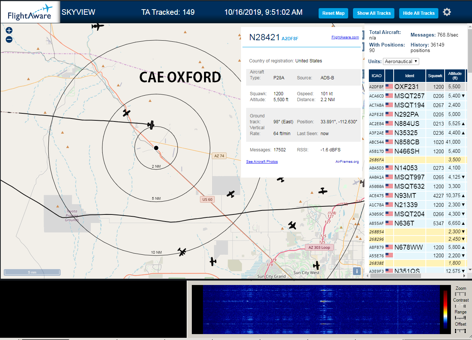Select the MSQT204 aircraft row
Screen dimensions: 472x340
click(x=418, y=214)
